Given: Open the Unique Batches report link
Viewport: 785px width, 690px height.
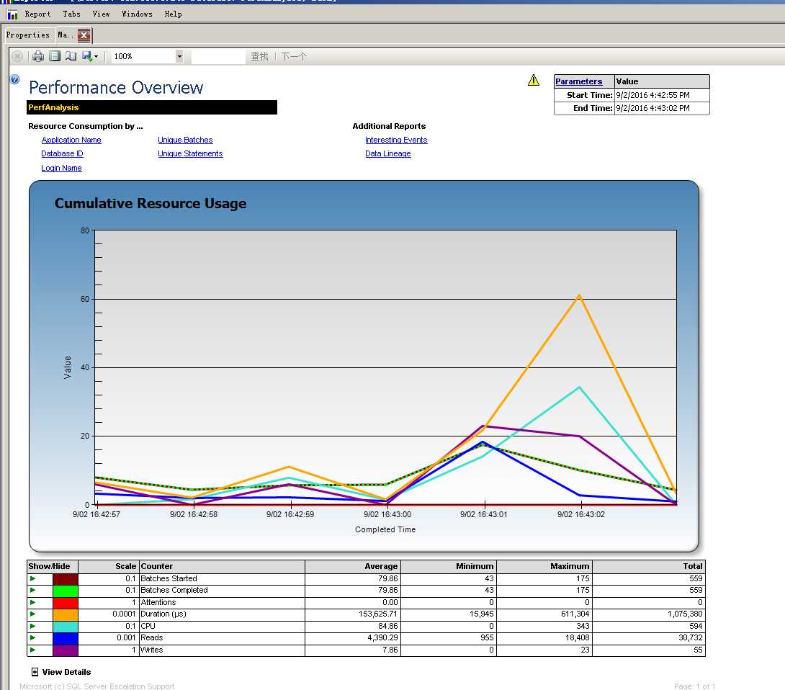Looking at the screenshot, I should pos(185,140).
